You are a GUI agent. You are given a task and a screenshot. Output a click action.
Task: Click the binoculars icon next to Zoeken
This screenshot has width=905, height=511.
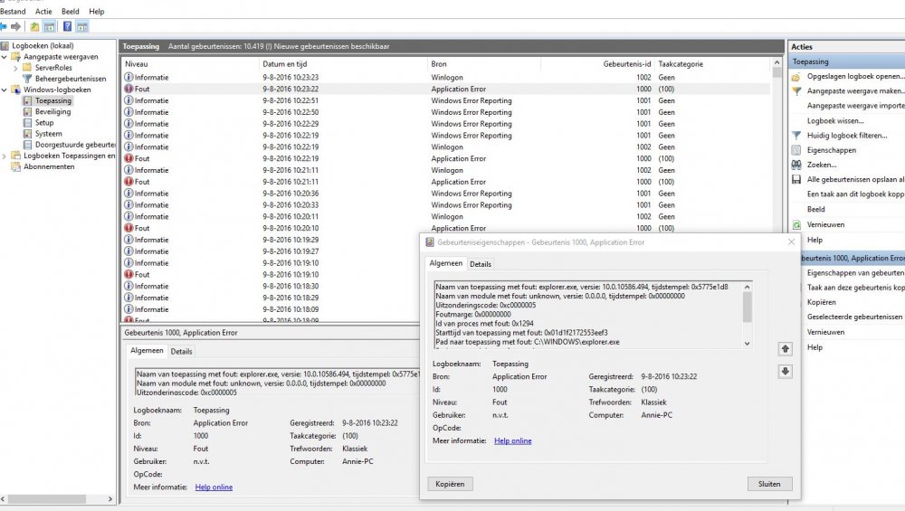(796, 165)
